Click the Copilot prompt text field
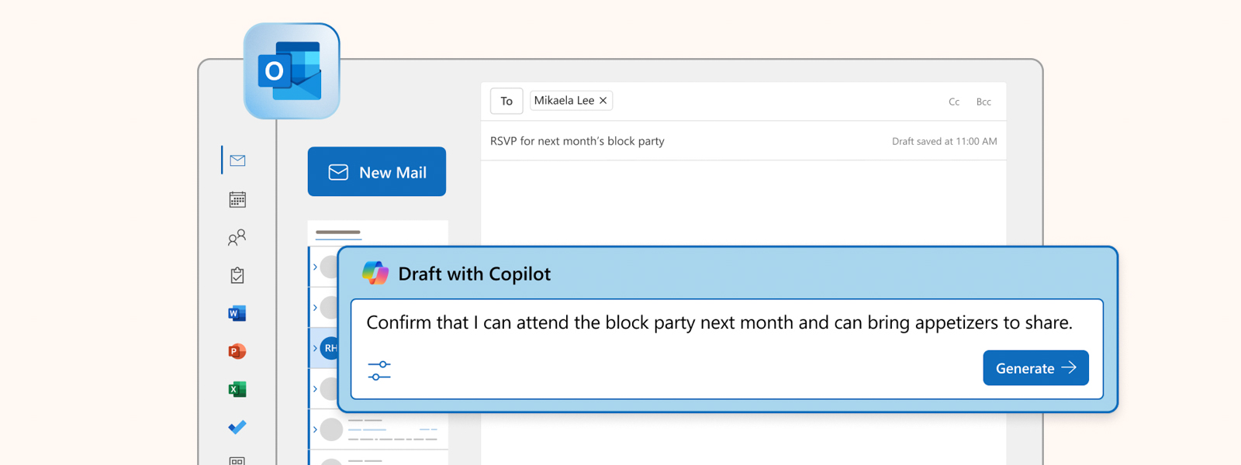 721,322
